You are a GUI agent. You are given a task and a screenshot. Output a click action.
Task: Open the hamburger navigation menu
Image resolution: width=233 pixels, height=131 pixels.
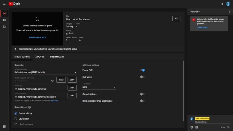[4, 4]
